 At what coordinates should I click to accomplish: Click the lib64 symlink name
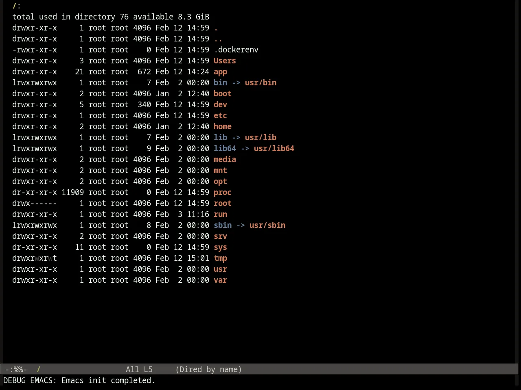[225, 149]
